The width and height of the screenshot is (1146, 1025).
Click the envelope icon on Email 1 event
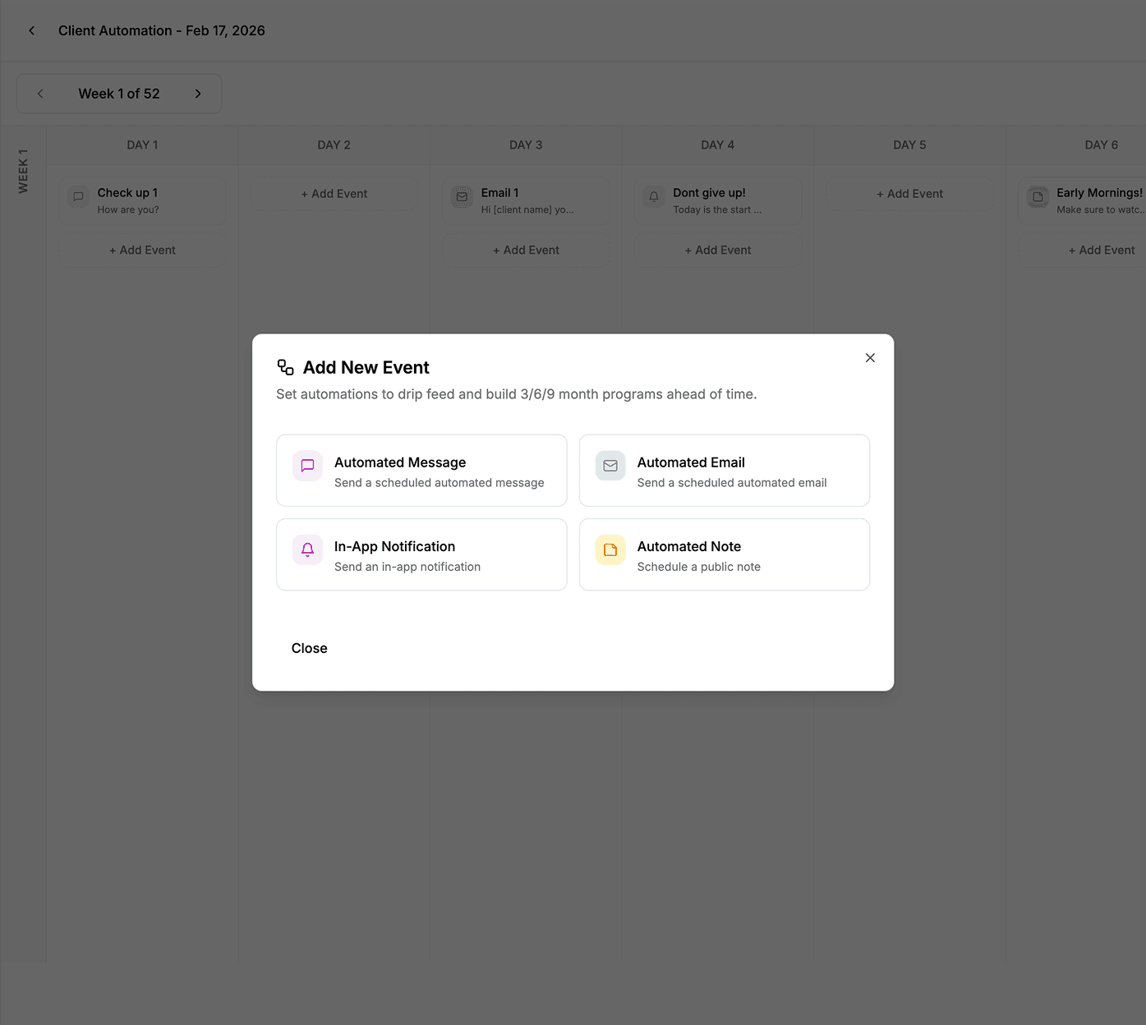[462, 197]
